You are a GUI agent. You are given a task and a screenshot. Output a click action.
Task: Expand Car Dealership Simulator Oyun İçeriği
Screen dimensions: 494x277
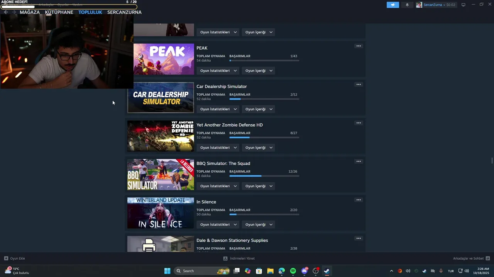pos(259,109)
